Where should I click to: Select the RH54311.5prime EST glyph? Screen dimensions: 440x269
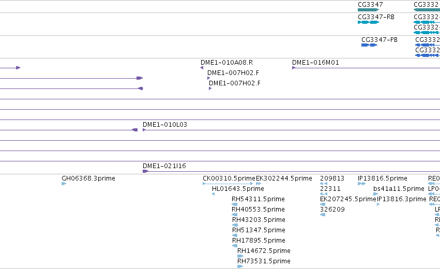click(235, 204)
